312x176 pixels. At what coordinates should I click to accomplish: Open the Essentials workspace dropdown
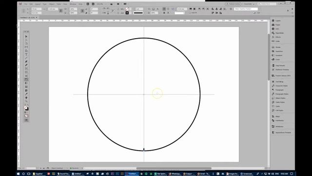(249, 4)
